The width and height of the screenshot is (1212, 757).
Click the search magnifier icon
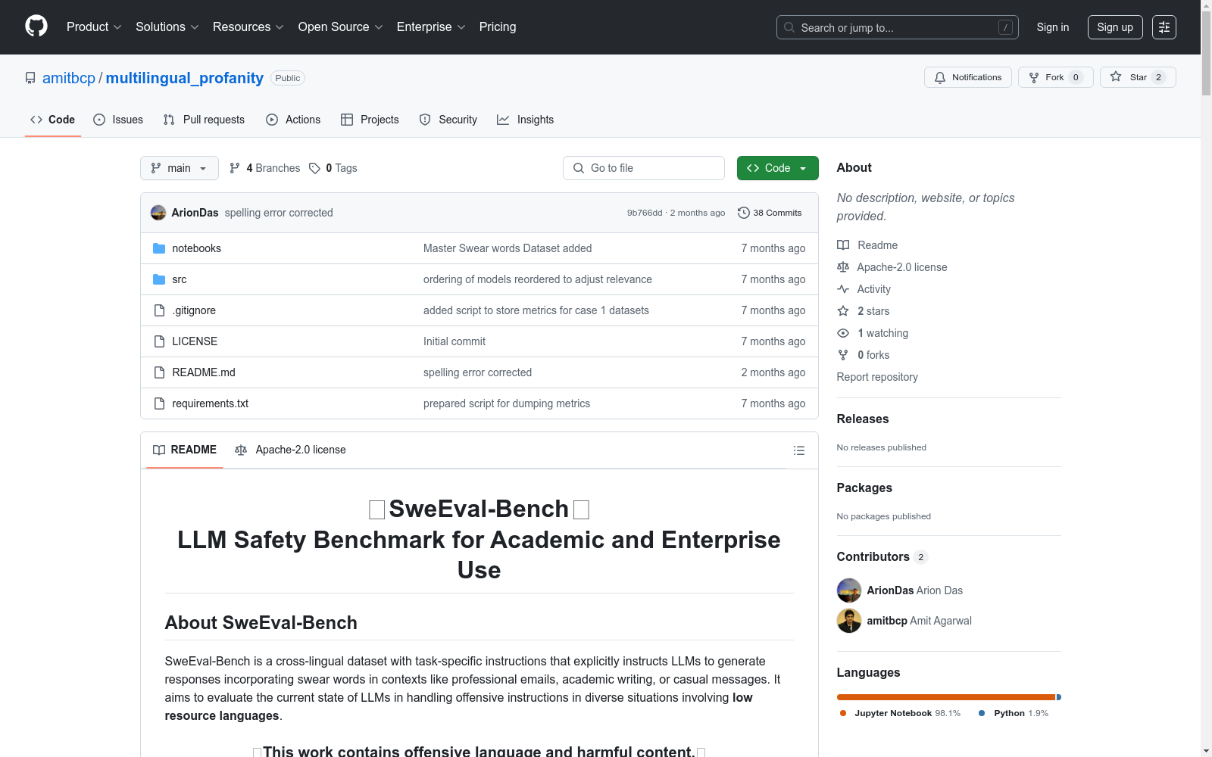(789, 27)
